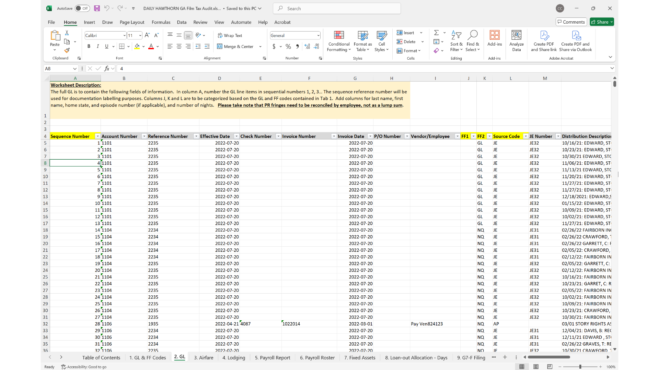Open the Account Number filter dropdown
Image resolution: width=659 pixels, height=370 pixels.
point(144,136)
